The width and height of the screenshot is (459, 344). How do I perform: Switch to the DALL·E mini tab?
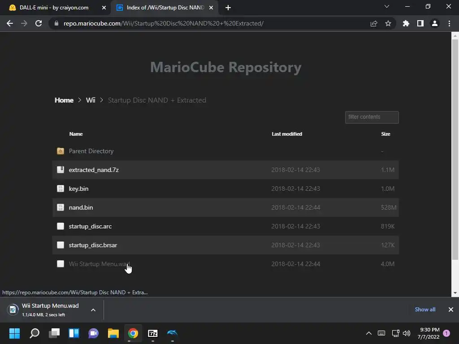pos(54,8)
